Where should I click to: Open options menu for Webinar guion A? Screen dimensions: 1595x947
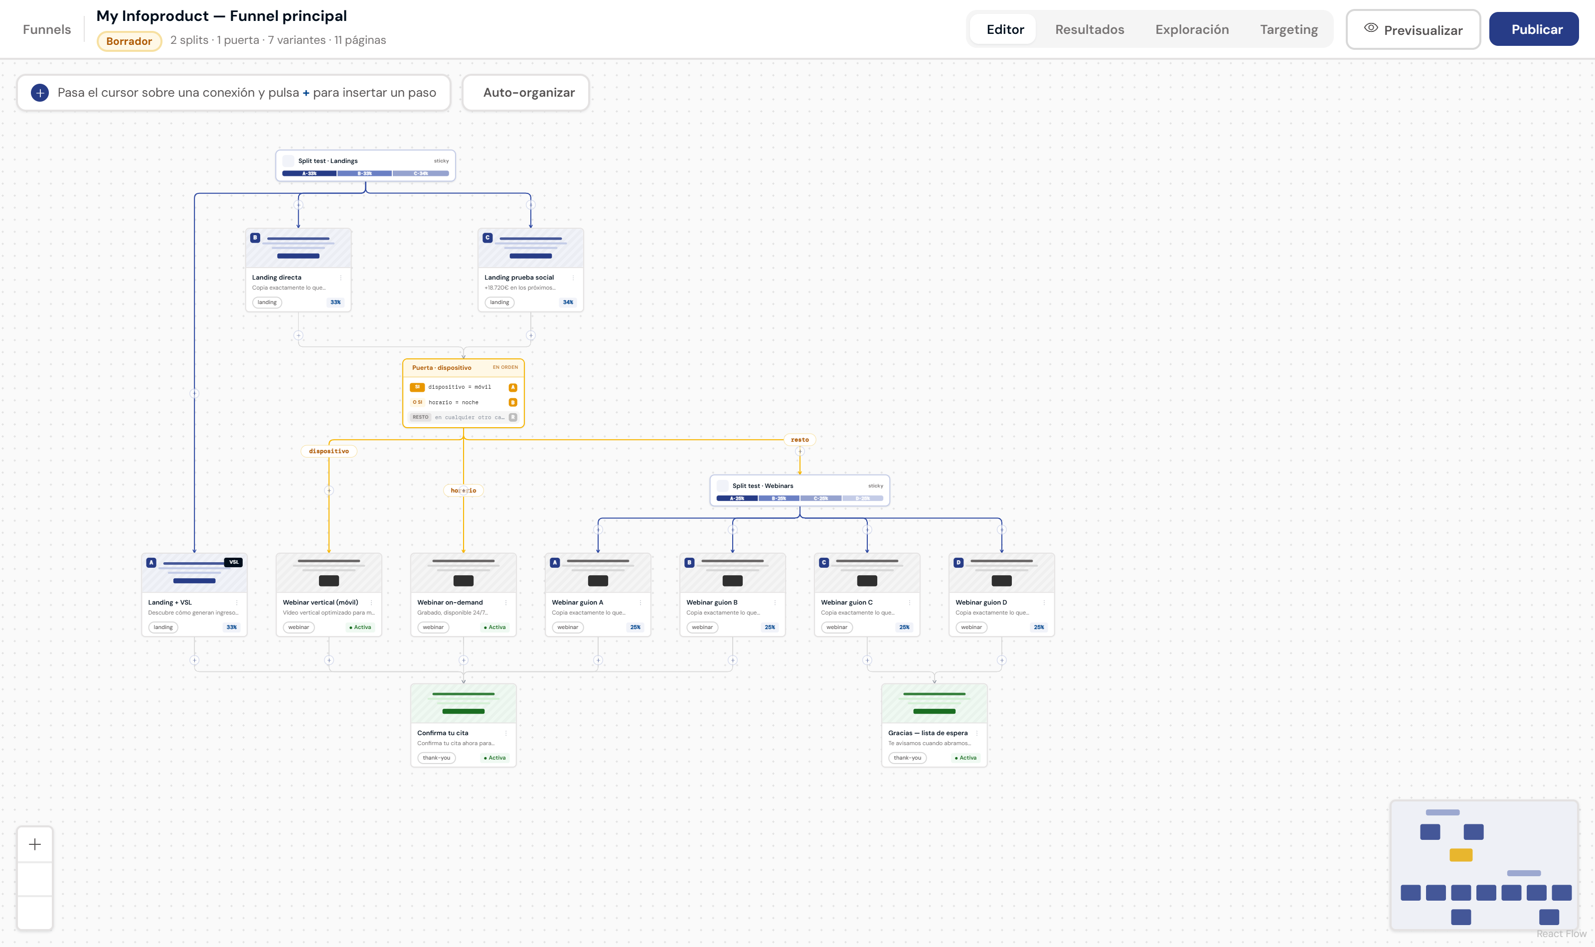pyautogui.click(x=640, y=603)
